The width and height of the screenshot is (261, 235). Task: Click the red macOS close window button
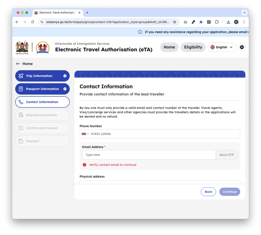coord(18,12)
